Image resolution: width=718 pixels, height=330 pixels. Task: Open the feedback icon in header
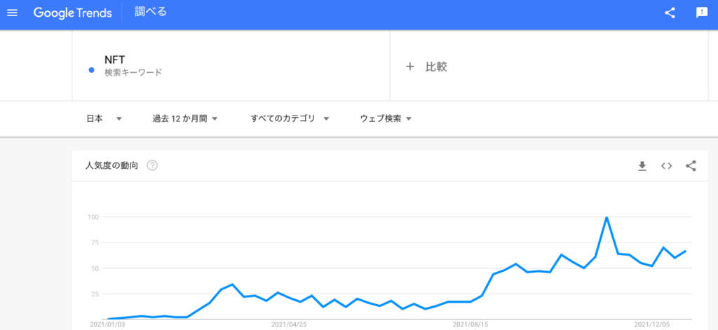tap(701, 13)
